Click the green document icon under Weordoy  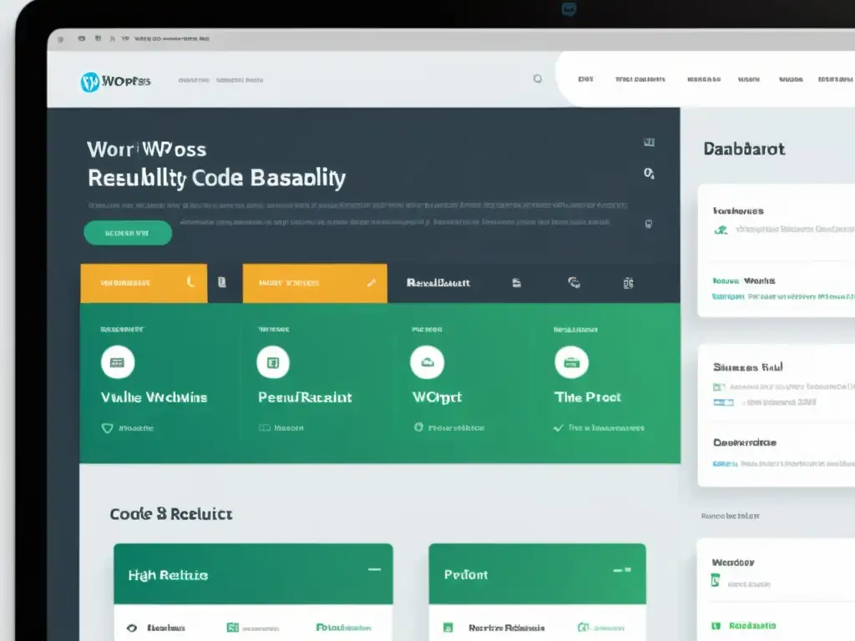[716, 581]
